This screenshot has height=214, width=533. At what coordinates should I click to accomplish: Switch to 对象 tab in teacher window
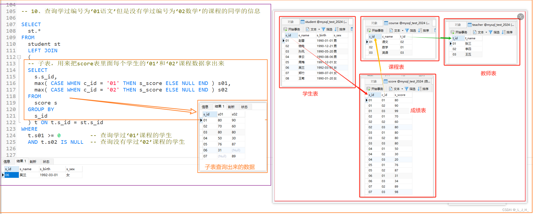click(x=458, y=25)
